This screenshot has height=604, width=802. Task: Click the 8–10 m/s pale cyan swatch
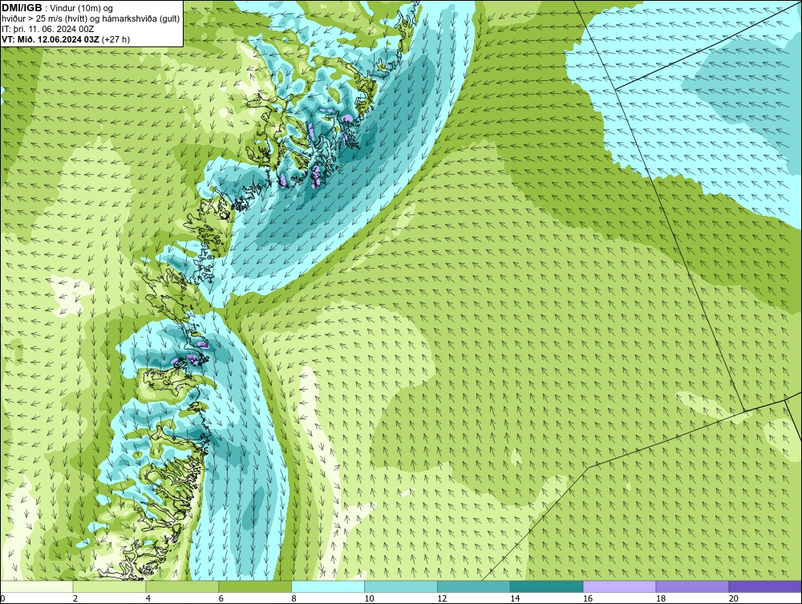tap(328, 586)
